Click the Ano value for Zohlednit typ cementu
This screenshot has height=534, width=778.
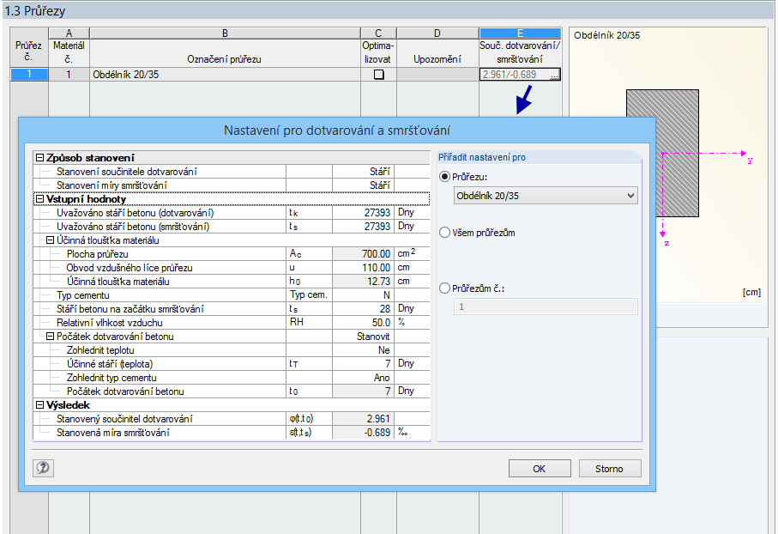[x=363, y=378]
